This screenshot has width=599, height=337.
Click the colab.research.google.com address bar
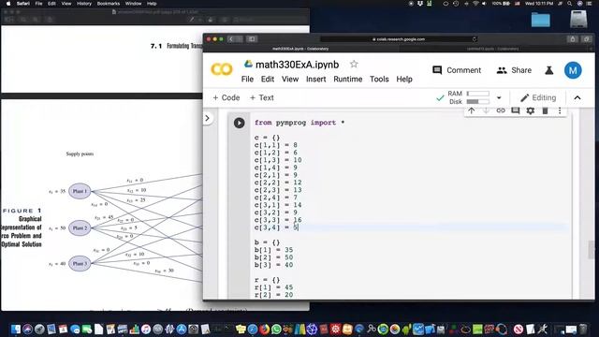(399, 39)
